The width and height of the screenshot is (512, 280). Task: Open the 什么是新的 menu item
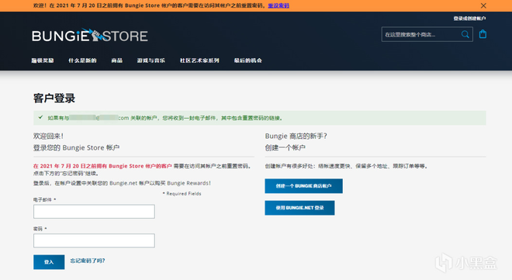82,60
